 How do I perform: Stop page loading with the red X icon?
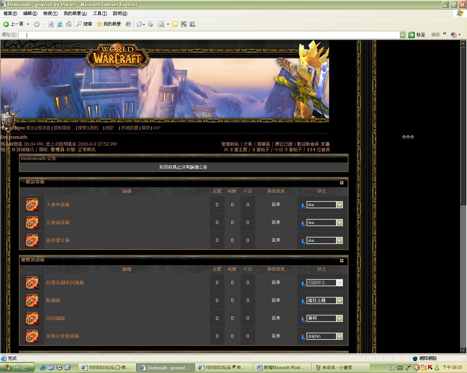[x=51, y=24]
